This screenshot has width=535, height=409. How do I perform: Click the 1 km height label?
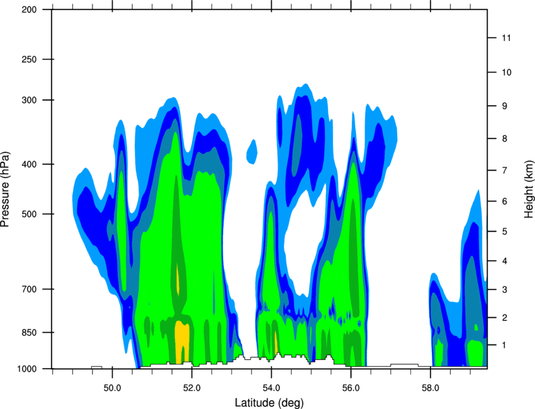click(x=504, y=345)
